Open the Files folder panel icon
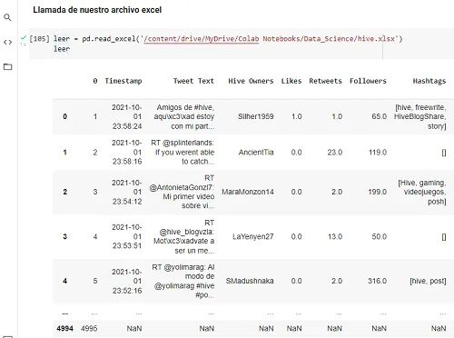The height and width of the screenshot is (338, 454). click(7, 66)
